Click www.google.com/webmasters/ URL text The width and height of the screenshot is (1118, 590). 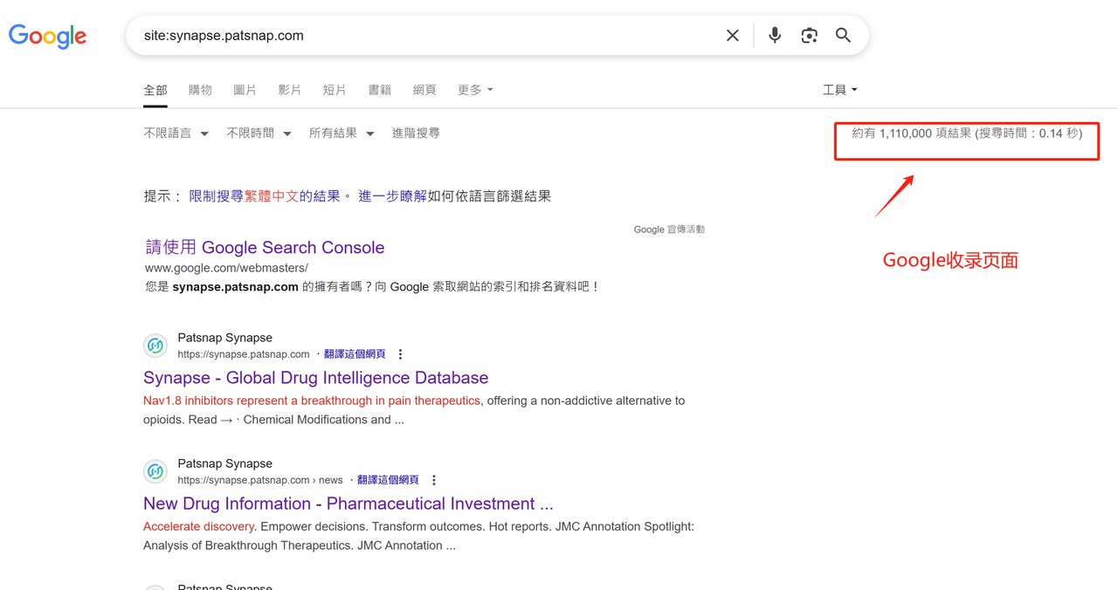click(x=226, y=268)
